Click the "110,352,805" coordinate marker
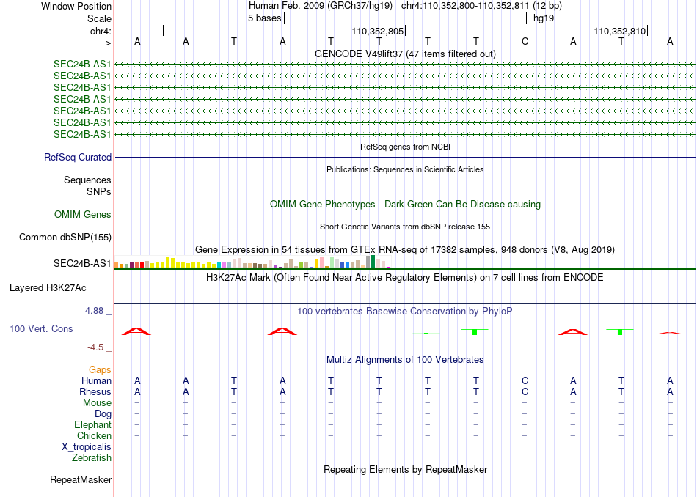Viewport: 697px width, 497px height. click(377, 31)
